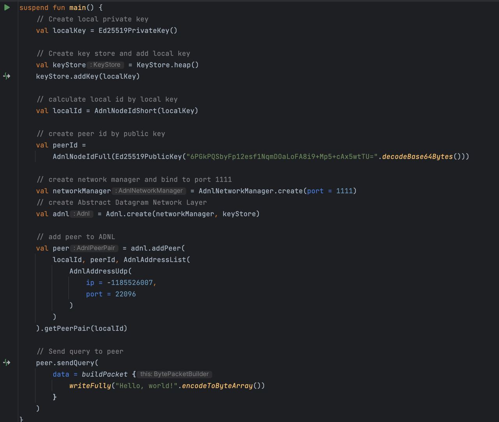The image size is (499, 422).
Task: Click the encodeToByteArray function call
Action: (217, 386)
